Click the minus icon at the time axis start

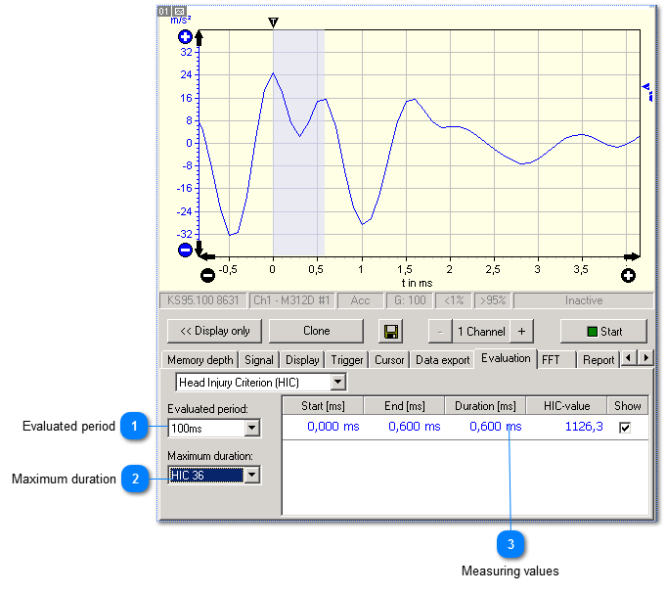click(207, 276)
